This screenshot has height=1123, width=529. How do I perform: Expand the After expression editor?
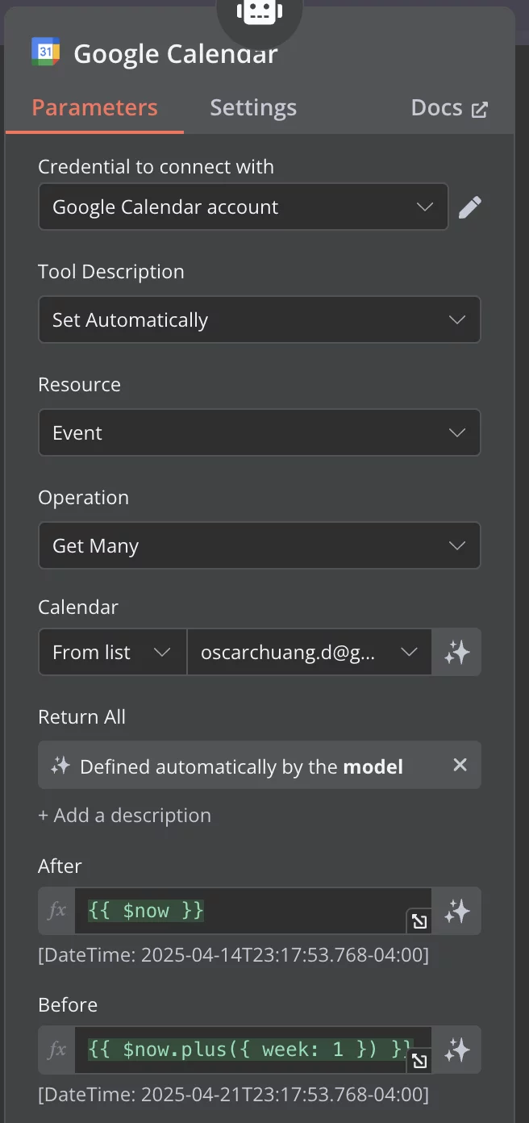tap(419, 921)
